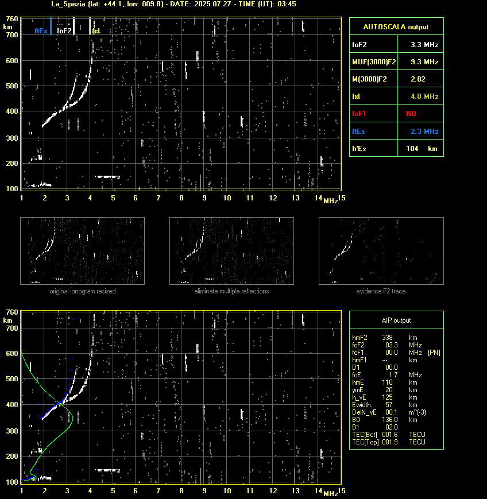Click the [PN] tag on foF1 row
Image resolution: width=487 pixels, height=499 pixels.
click(434, 353)
